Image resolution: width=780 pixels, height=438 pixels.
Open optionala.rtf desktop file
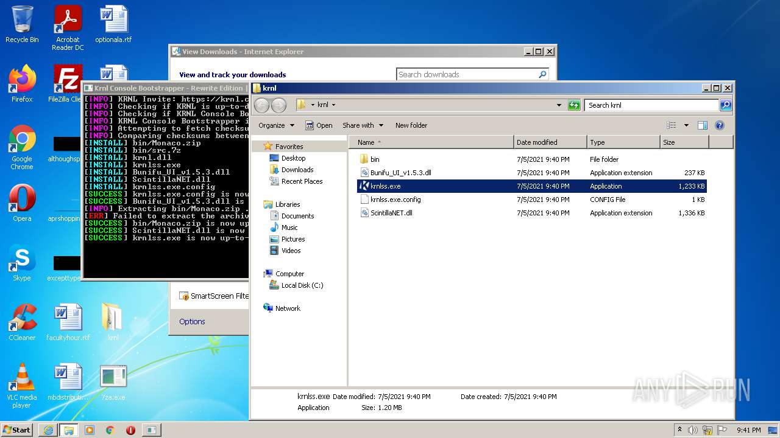(113, 24)
